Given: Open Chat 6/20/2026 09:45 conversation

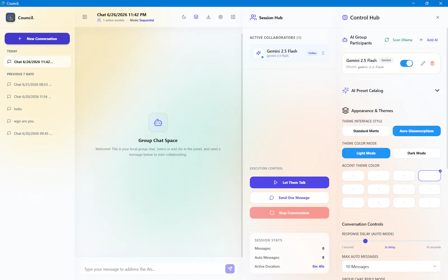Looking at the screenshot, I should [37, 134].
